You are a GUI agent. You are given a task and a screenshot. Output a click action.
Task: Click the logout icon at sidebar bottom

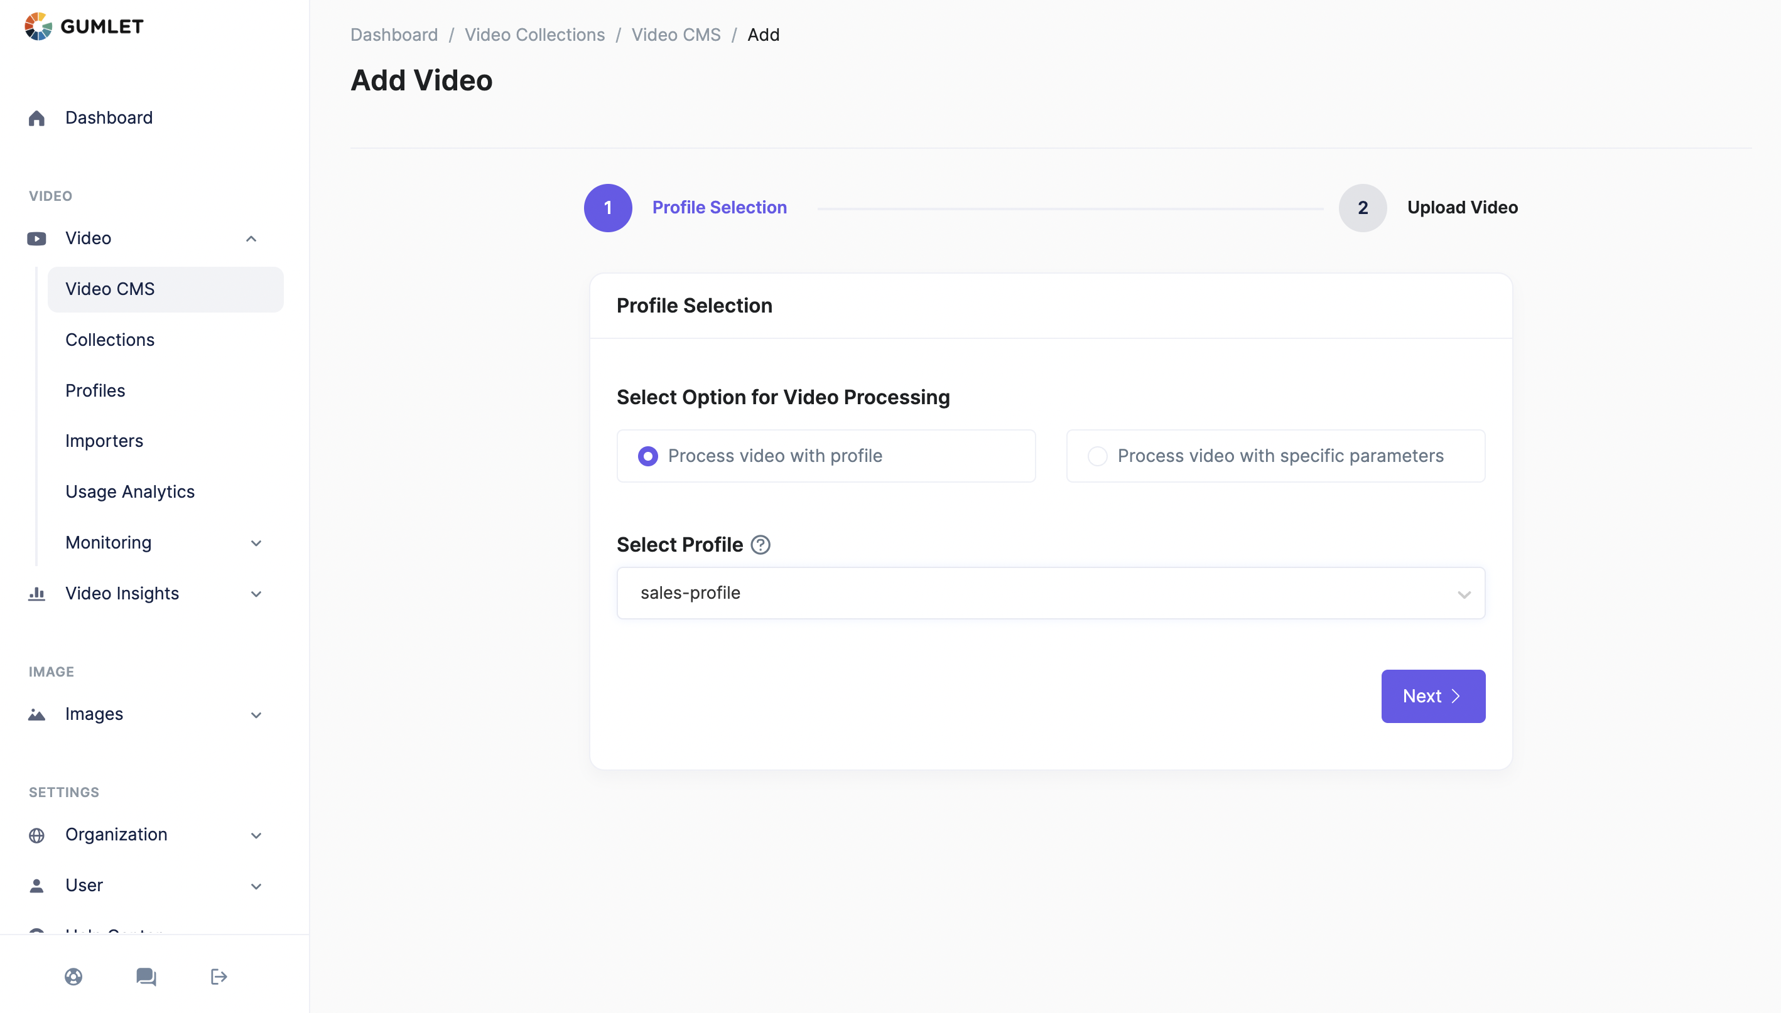[x=219, y=977]
